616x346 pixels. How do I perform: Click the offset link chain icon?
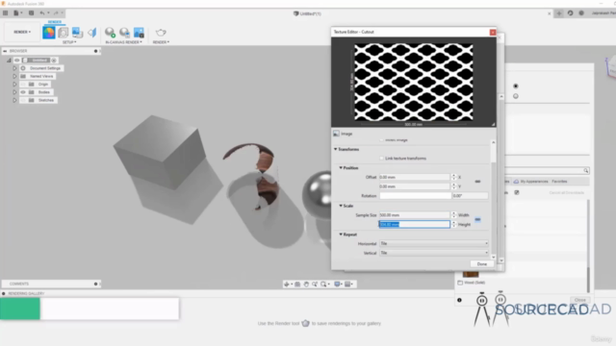click(x=477, y=182)
